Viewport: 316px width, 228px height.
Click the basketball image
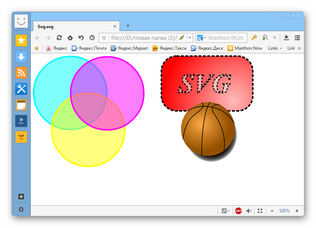[x=208, y=129]
